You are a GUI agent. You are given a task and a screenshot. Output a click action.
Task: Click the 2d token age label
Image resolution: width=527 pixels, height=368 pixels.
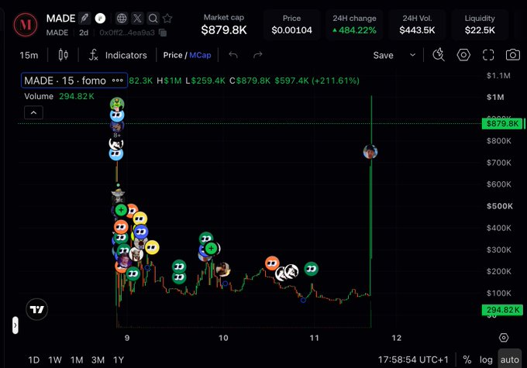pos(84,33)
